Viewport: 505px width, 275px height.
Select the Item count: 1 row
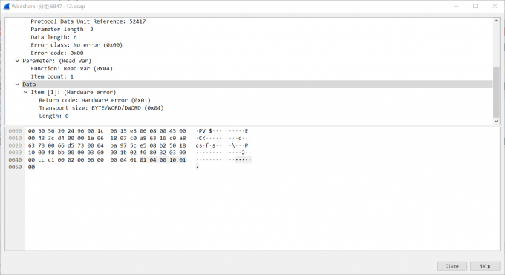[x=52, y=76]
